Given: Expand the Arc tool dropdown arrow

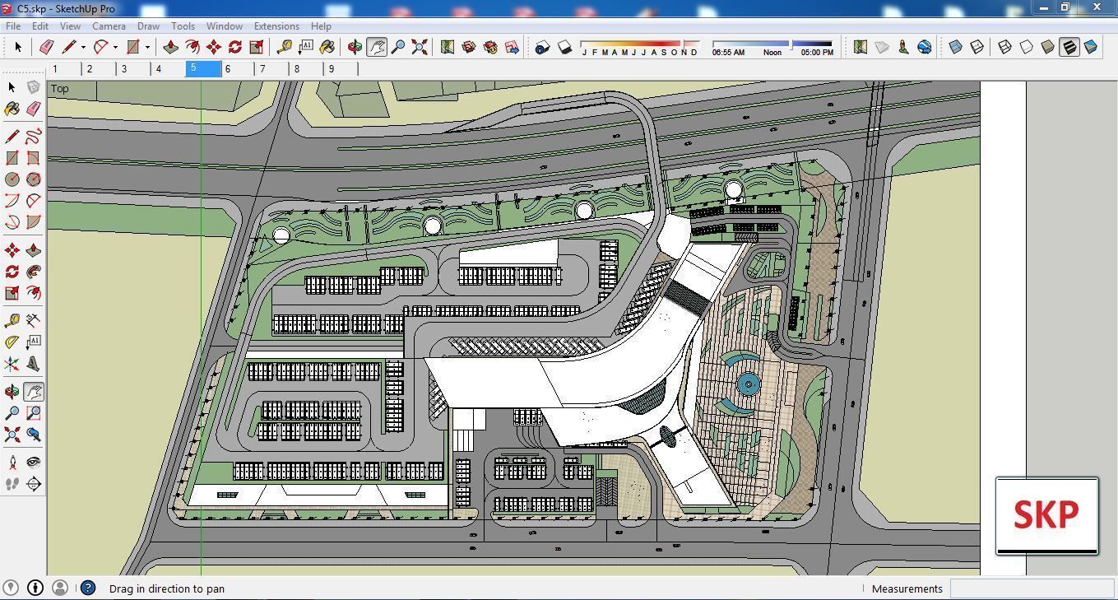Looking at the screenshot, I should (x=115, y=47).
